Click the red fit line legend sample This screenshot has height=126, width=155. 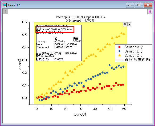[119, 60]
